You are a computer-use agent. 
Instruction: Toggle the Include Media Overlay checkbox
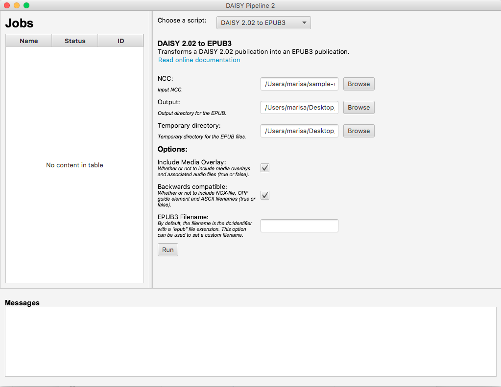coord(265,168)
